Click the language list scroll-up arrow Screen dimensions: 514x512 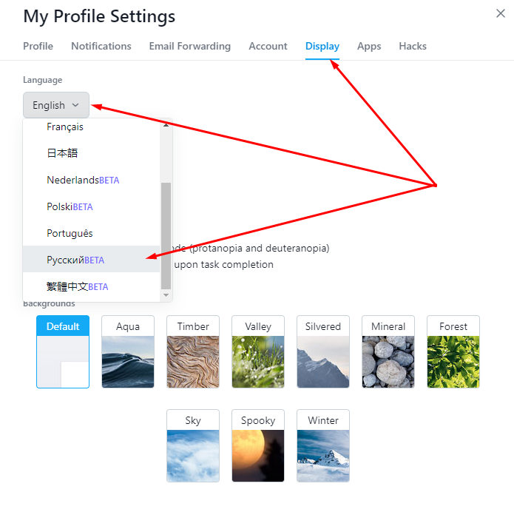pyautogui.click(x=166, y=124)
